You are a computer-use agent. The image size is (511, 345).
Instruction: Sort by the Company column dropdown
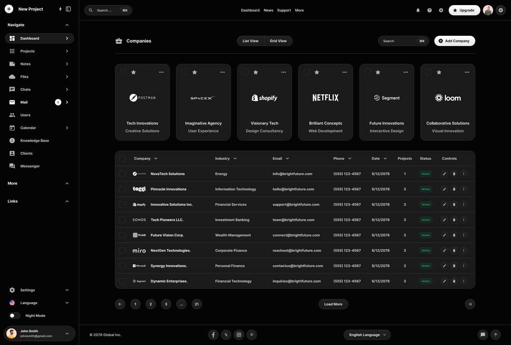point(156,158)
